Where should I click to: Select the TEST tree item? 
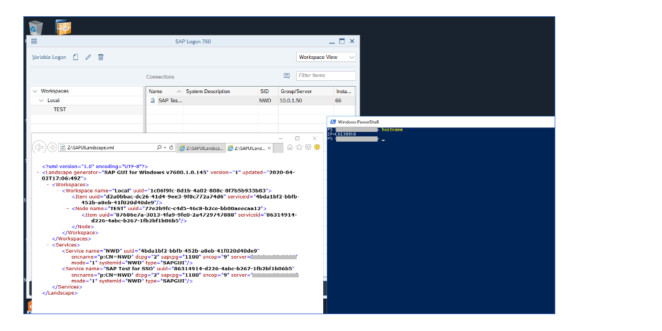click(x=59, y=110)
